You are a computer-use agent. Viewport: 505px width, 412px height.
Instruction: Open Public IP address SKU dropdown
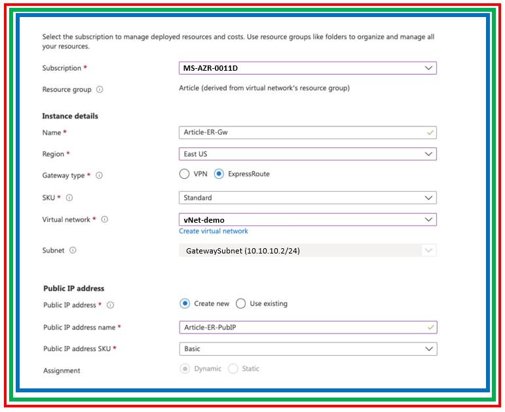[307, 349]
